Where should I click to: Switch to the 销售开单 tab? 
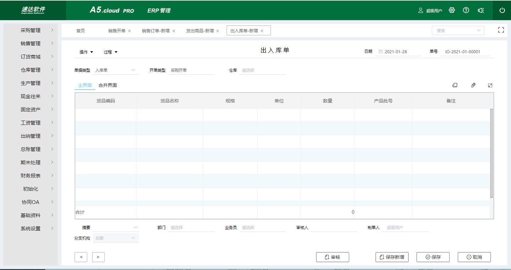(117, 31)
